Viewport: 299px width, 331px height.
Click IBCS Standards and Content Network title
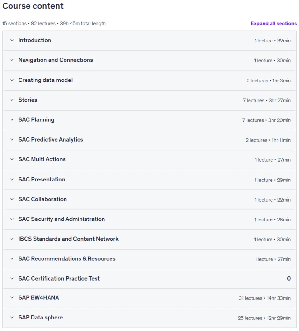click(68, 239)
